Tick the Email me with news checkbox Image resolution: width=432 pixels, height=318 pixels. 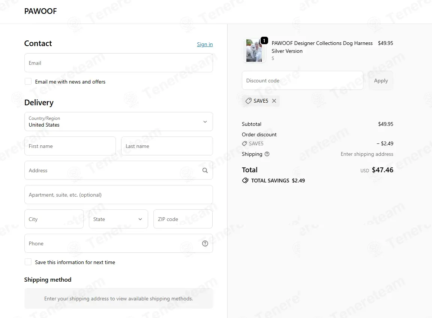click(x=28, y=81)
